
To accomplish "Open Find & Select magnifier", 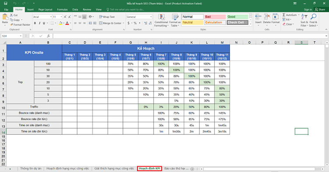I will (x=314, y=21).
